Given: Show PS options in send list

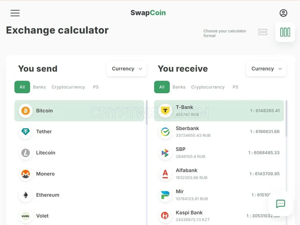Looking at the screenshot, I should tap(96, 87).
